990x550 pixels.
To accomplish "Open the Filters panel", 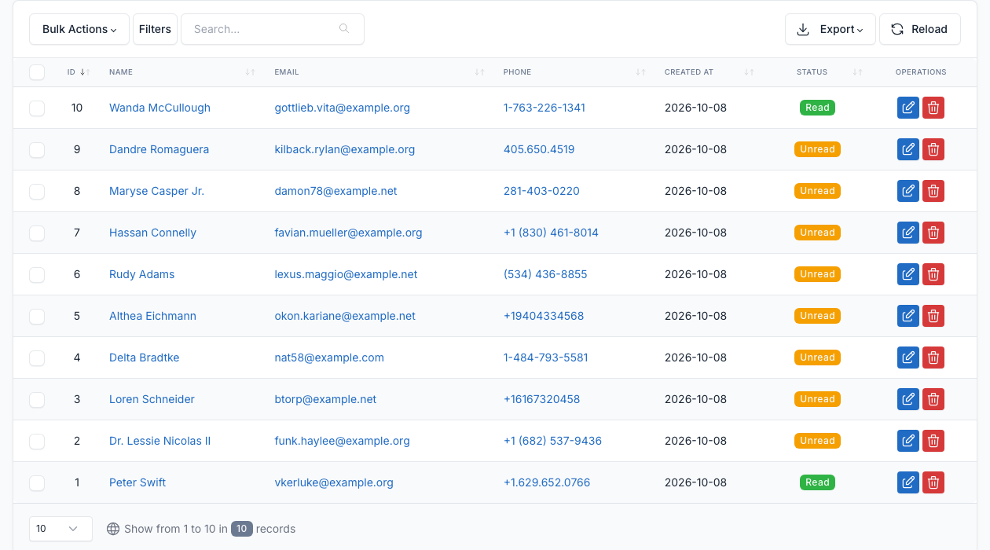I will point(155,29).
